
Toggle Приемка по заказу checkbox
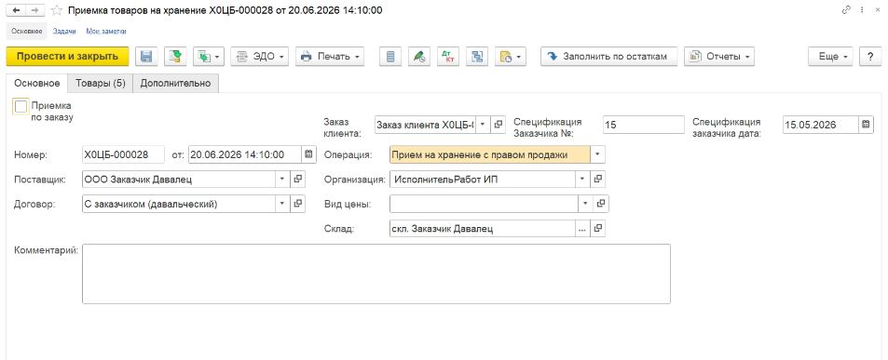(21, 107)
